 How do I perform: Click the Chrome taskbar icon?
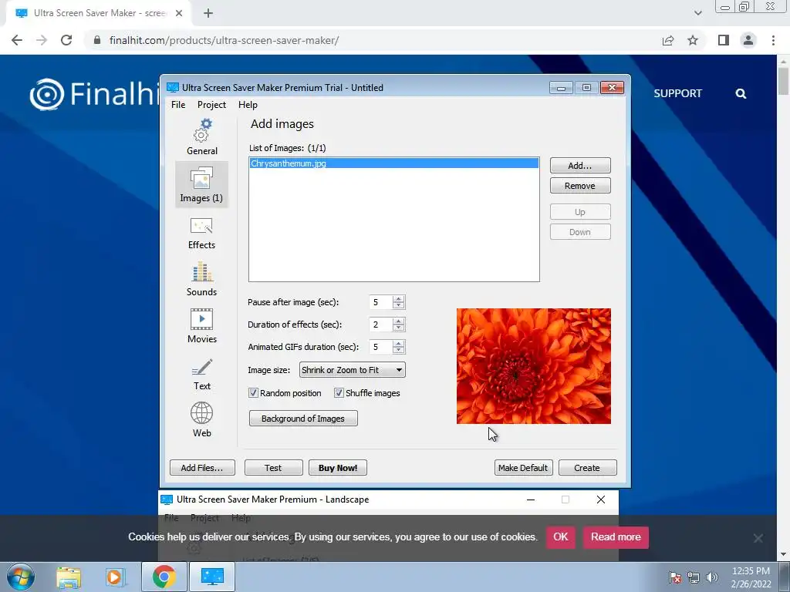point(164,577)
